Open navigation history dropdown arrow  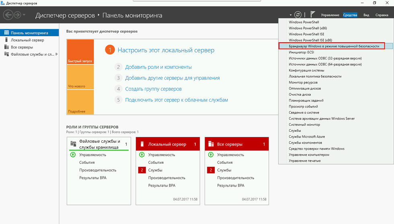click(x=25, y=15)
